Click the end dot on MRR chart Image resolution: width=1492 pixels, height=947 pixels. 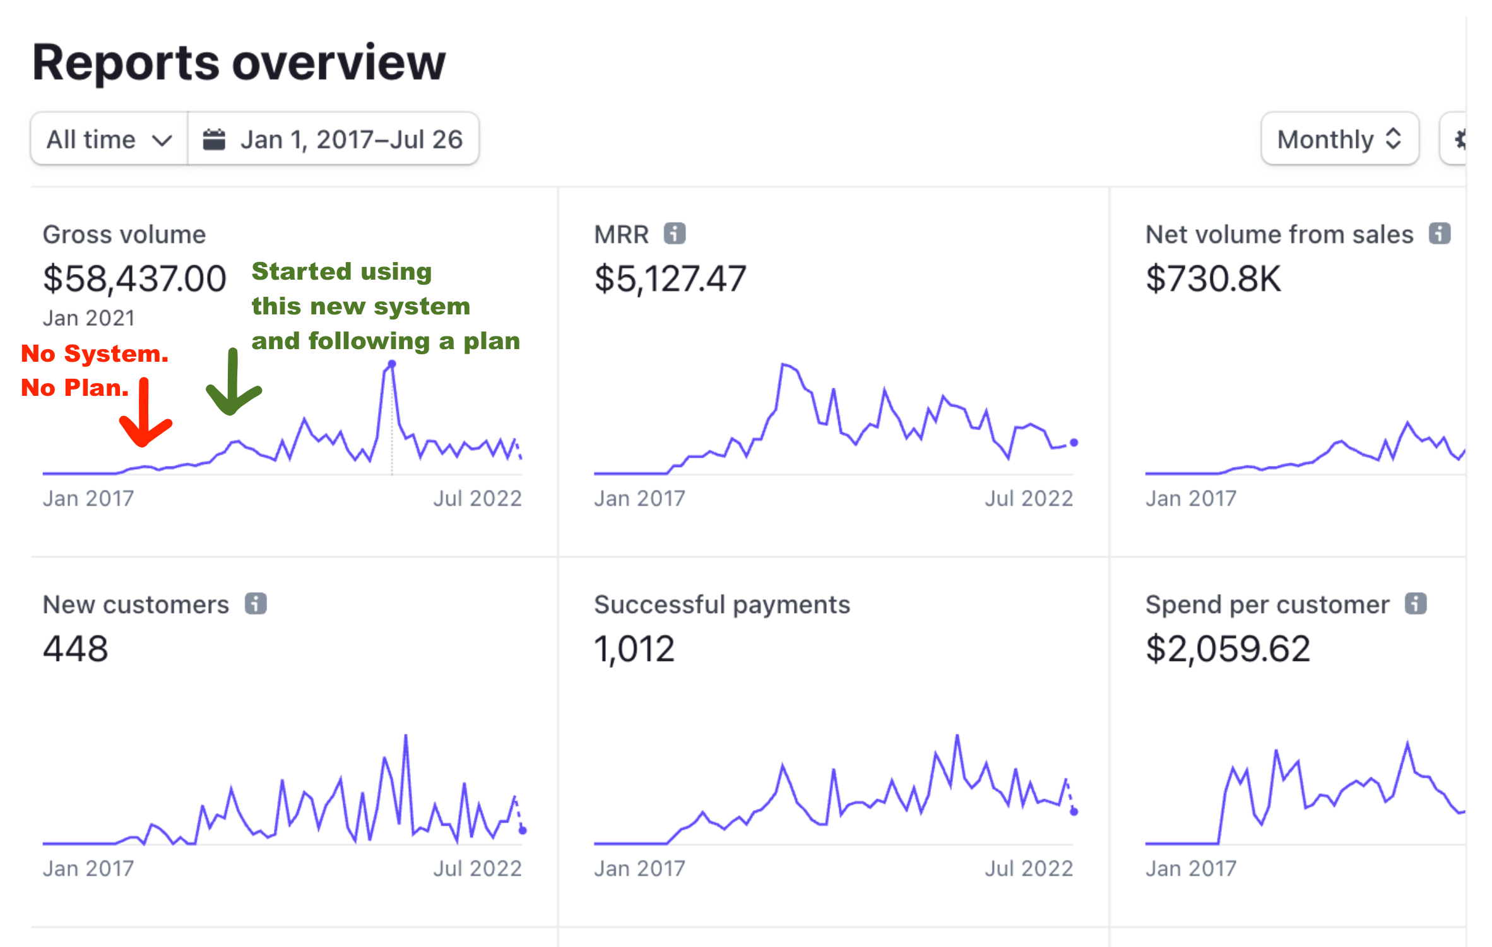click(1074, 443)
